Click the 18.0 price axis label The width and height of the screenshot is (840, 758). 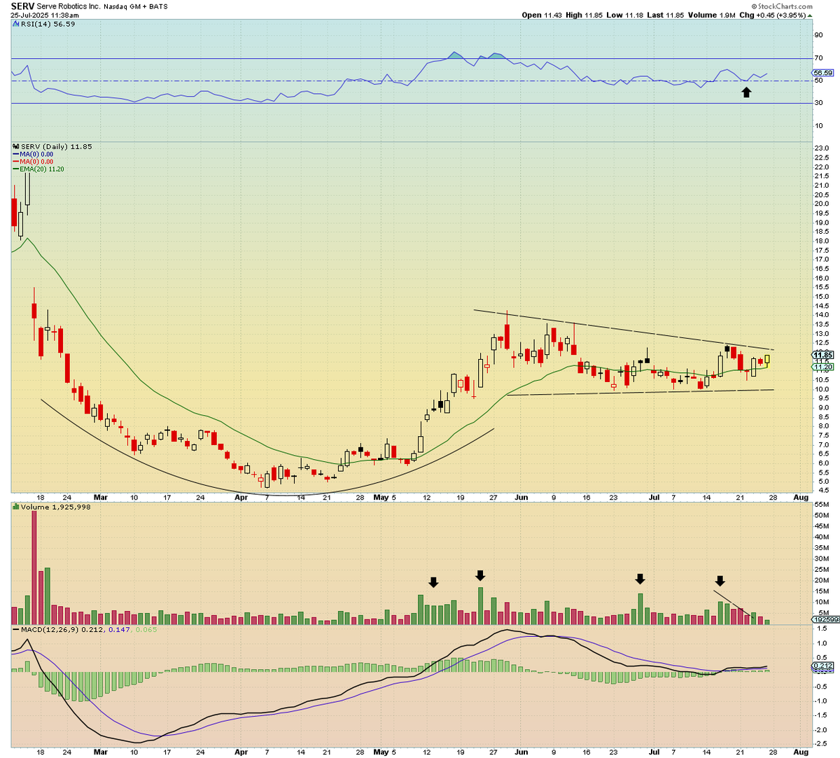pos(821,241)
